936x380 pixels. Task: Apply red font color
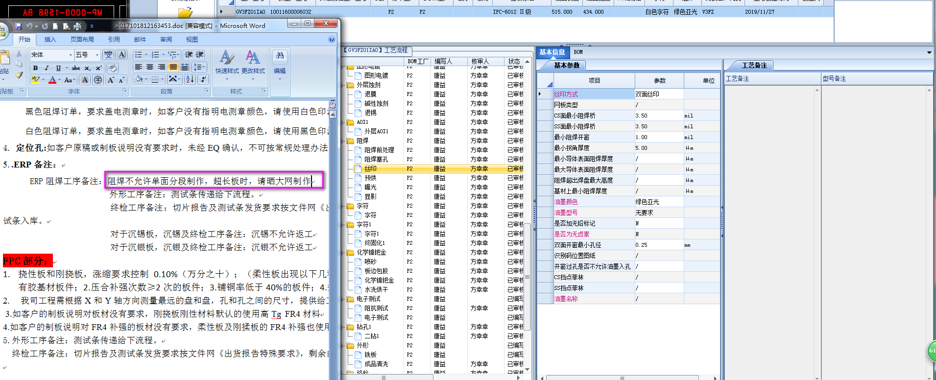coord(52,80)
